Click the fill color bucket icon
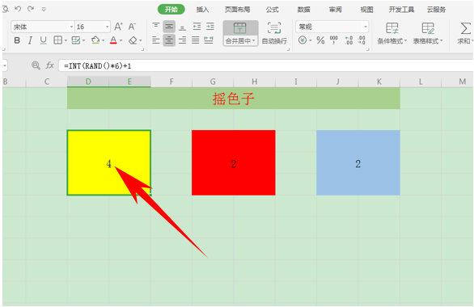Screen dimensions: 474x307 (x=95, y=40)
